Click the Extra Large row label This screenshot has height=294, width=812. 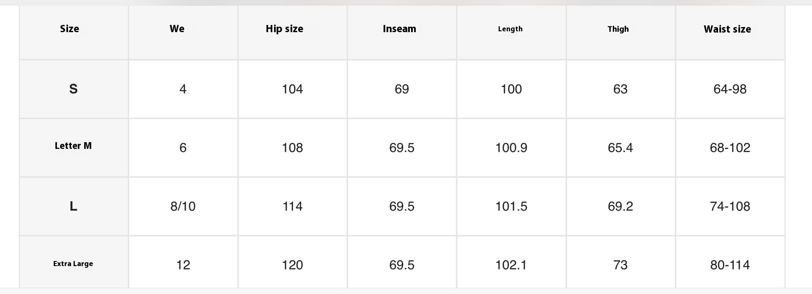tap(73, 264)
